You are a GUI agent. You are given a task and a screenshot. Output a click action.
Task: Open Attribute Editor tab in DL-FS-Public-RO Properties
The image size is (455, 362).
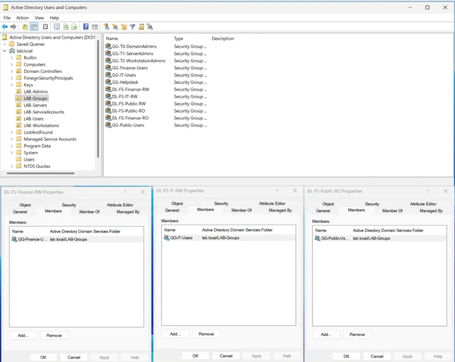click(x=423, y=204)
